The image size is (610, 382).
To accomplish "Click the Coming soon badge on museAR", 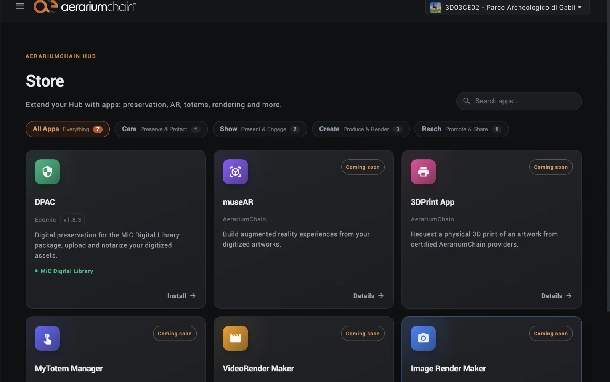I will [363, 167].
